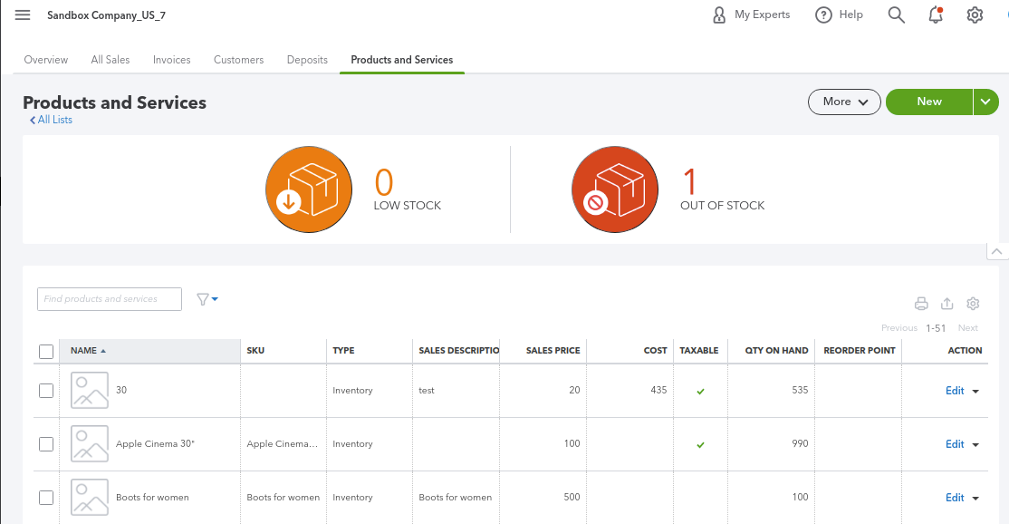Tick the select-all checkbox in header
Image resolution: width=1009 pixels, height=524 pixels.
46,352
